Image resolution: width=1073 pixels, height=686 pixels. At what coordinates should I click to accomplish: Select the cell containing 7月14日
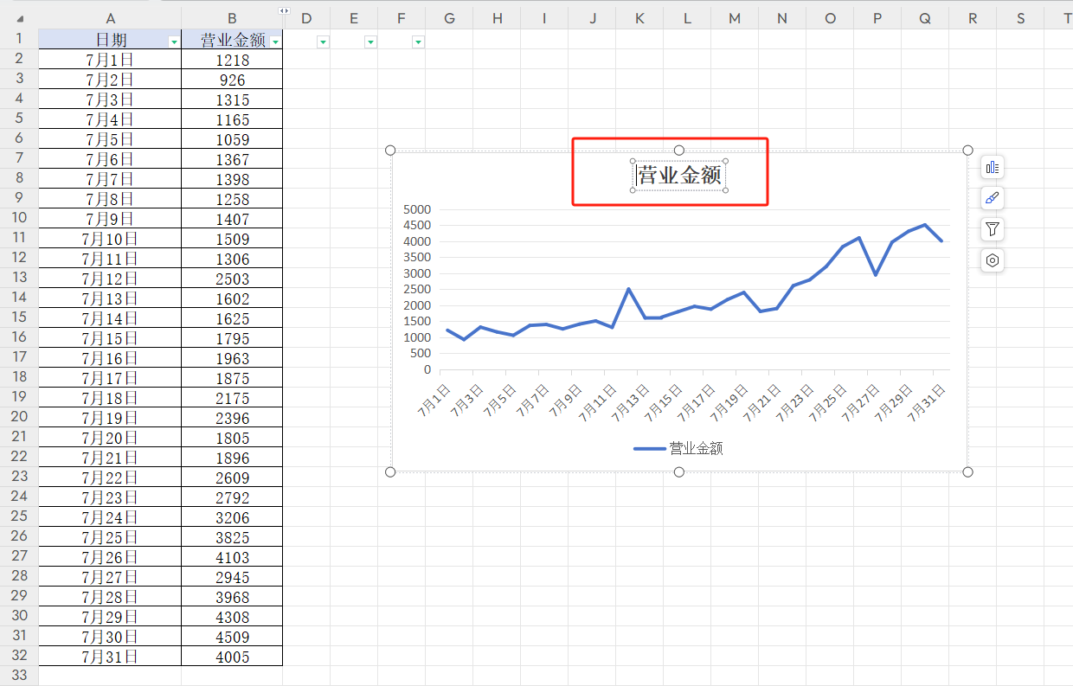click(x=110, y=317)
